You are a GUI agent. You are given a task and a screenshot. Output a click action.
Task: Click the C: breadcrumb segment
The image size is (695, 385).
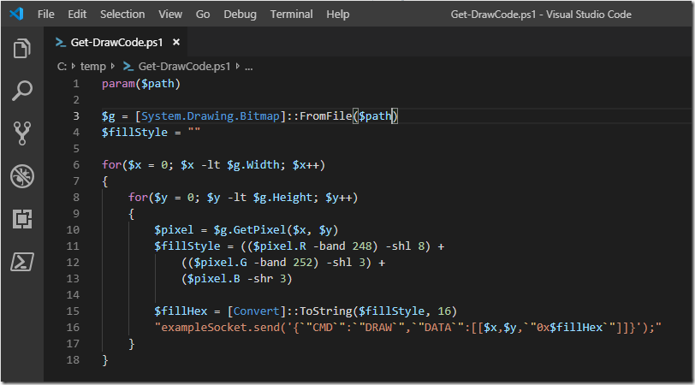tap(62, 67)
